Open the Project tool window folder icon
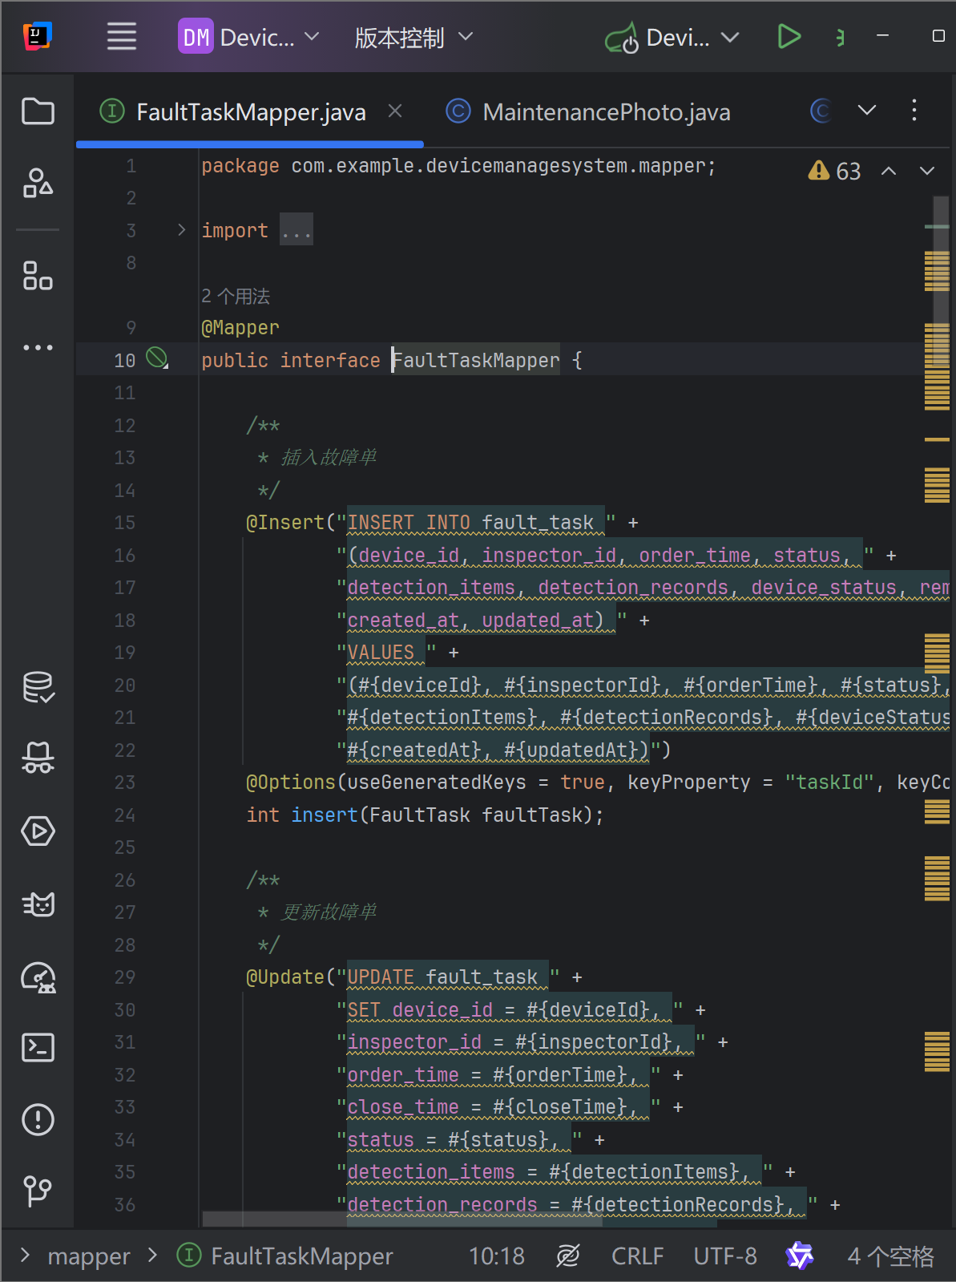 [38, 111]
